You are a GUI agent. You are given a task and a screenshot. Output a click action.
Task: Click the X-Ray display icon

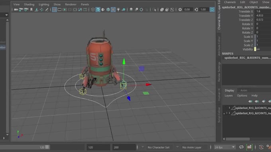coord(162,10)
